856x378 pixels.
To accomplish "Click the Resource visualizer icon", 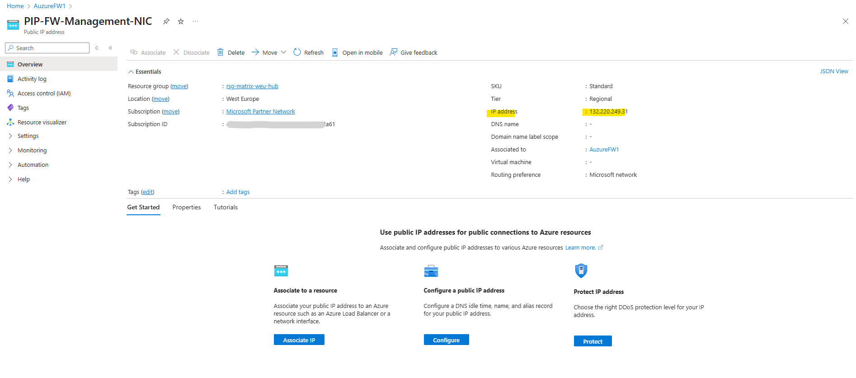I will click(x=10, y=122).
